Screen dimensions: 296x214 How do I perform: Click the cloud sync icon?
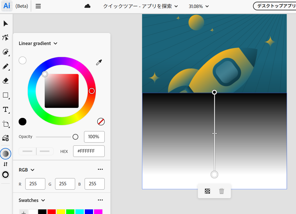[x=87, y=5]
